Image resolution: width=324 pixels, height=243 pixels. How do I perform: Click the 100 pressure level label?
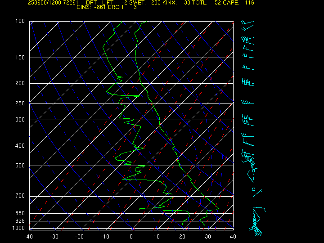pos(20,21)
